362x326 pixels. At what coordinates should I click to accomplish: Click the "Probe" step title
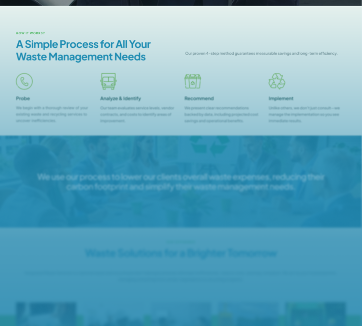[23, 99]
